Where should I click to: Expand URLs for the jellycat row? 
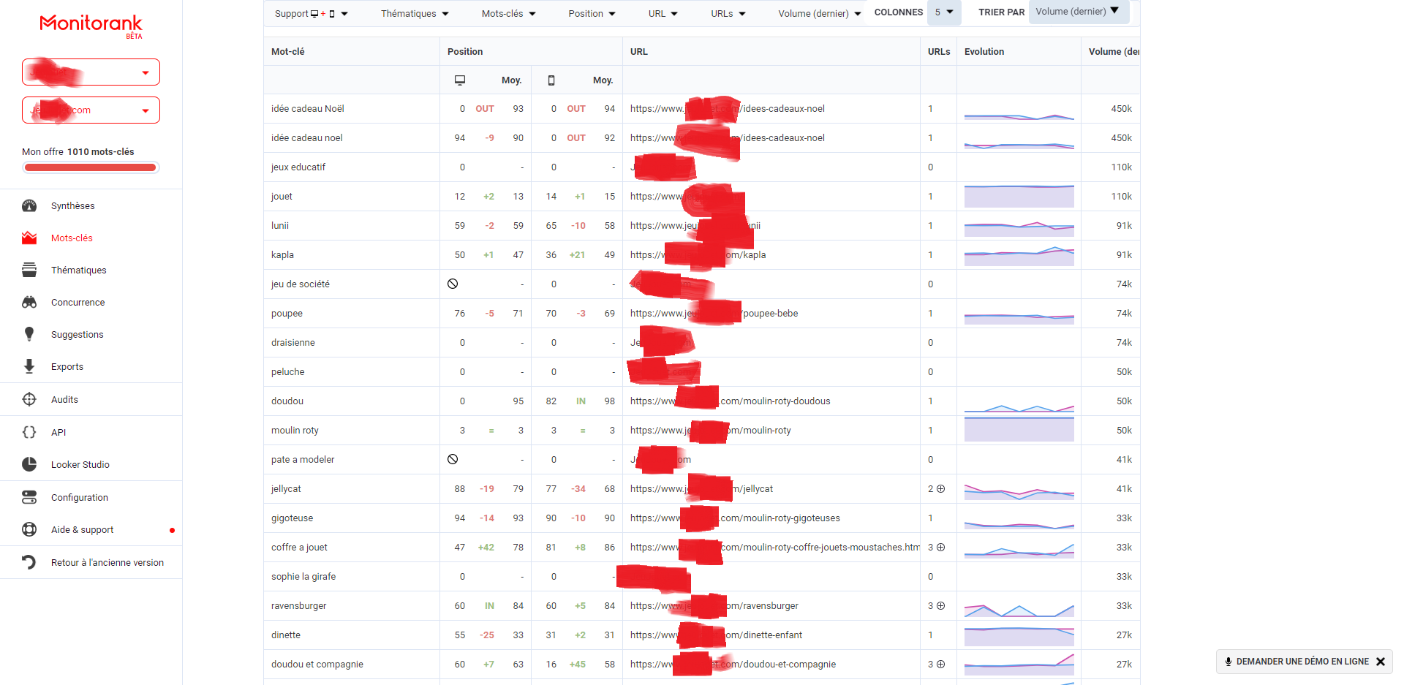pyautogui.click(x=941, y=488)
